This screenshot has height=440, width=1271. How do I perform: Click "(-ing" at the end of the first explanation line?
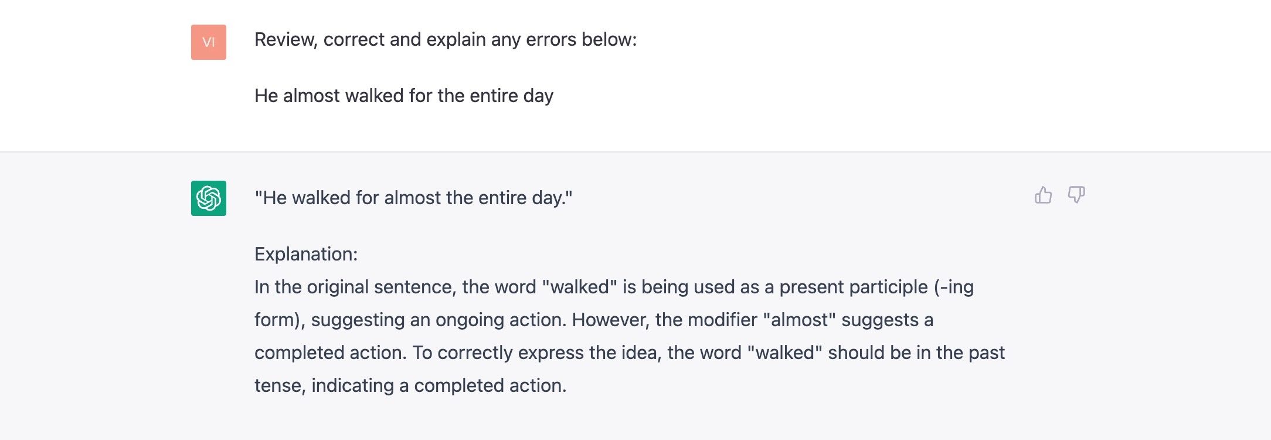[953, 287]
